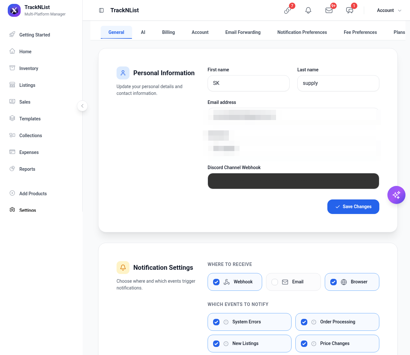Viewport: 410px width, 355px height.
Task: Click the First name input field
Action: tap(249, 83)
